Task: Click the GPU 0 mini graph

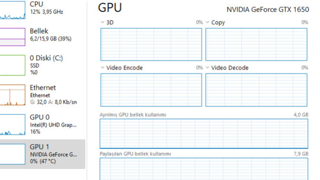Action: (13, 124)
